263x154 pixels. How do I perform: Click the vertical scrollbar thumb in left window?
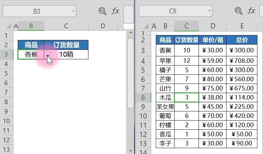131,73
